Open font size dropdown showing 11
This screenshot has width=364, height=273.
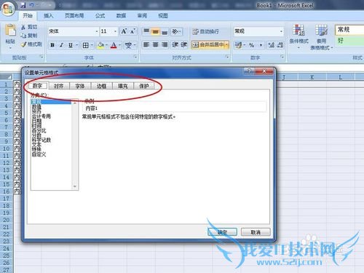click(115, 31)
